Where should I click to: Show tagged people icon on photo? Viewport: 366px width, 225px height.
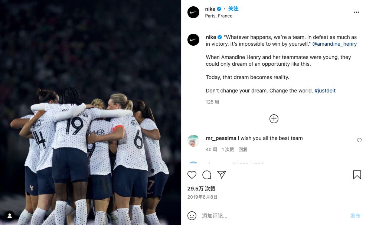click(x=10, y=216)
